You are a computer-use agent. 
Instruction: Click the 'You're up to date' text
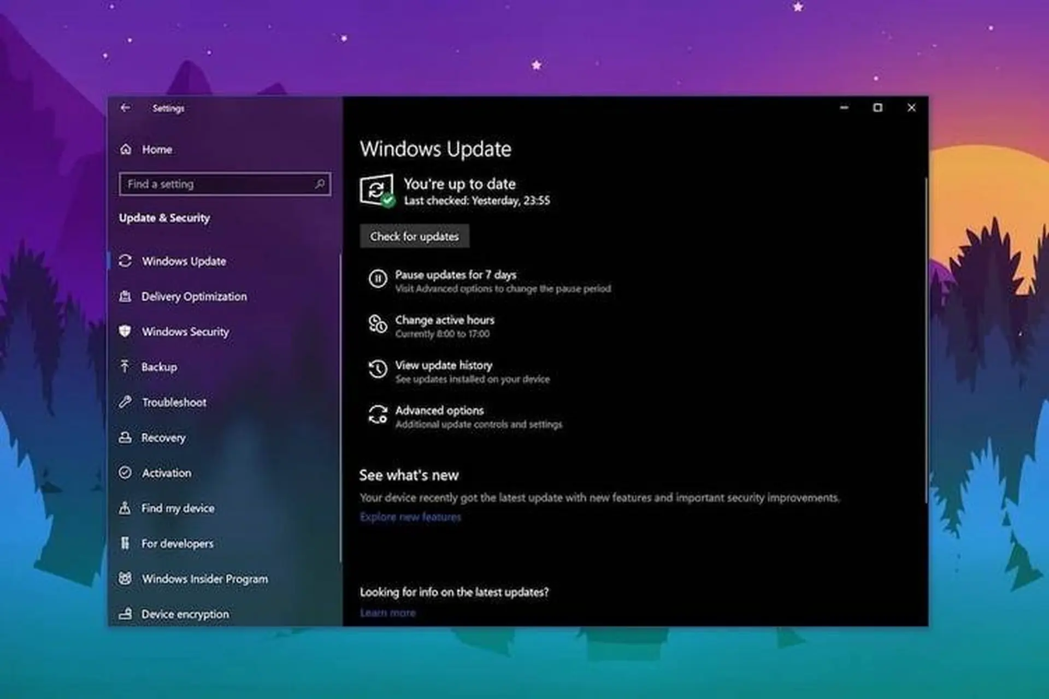click(459, 183)
